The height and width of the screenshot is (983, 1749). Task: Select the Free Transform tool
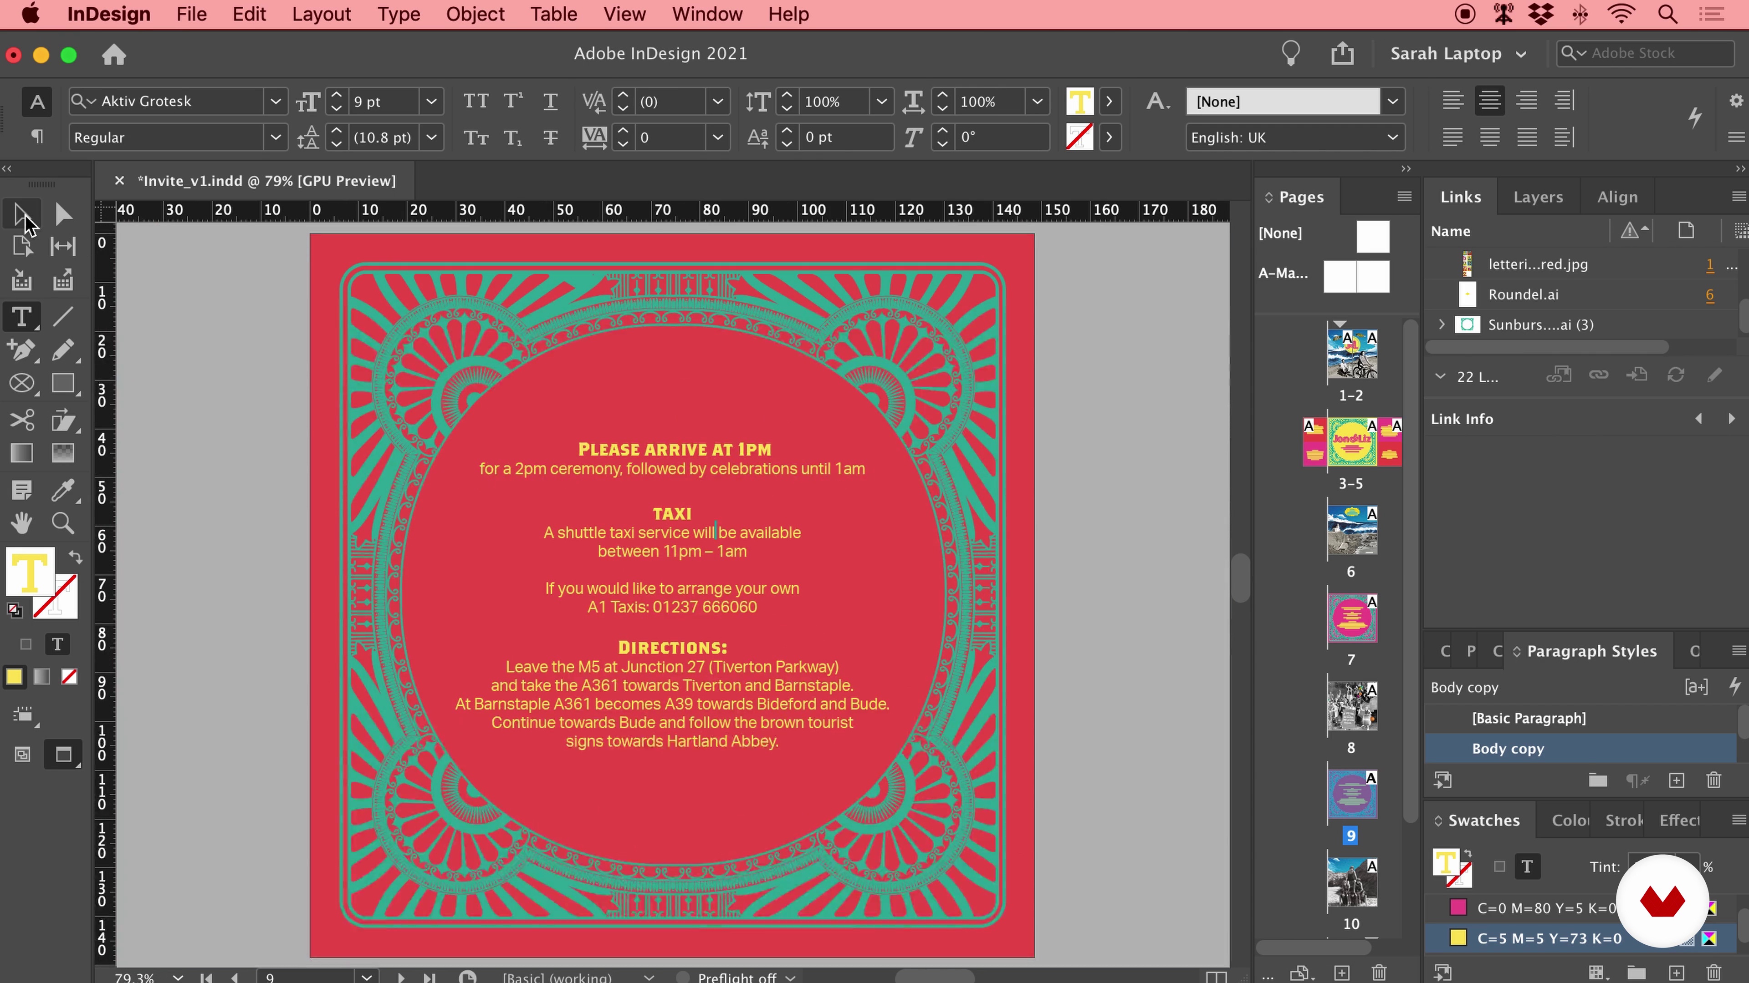pos(63,421)
